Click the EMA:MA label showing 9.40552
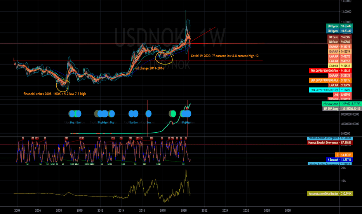 click(339, 61)
